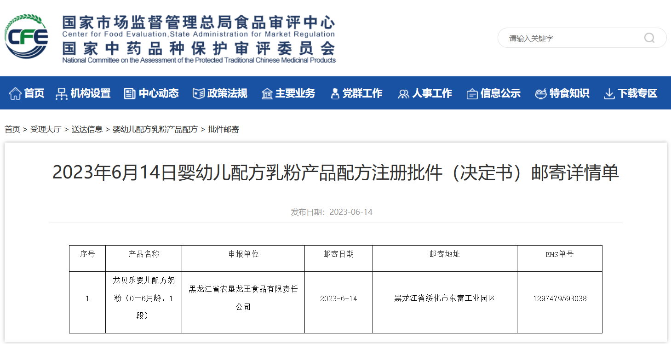671x344 pixels.
Task: Click the EMS number 1297479593038 cell
Action: point(560,298)
